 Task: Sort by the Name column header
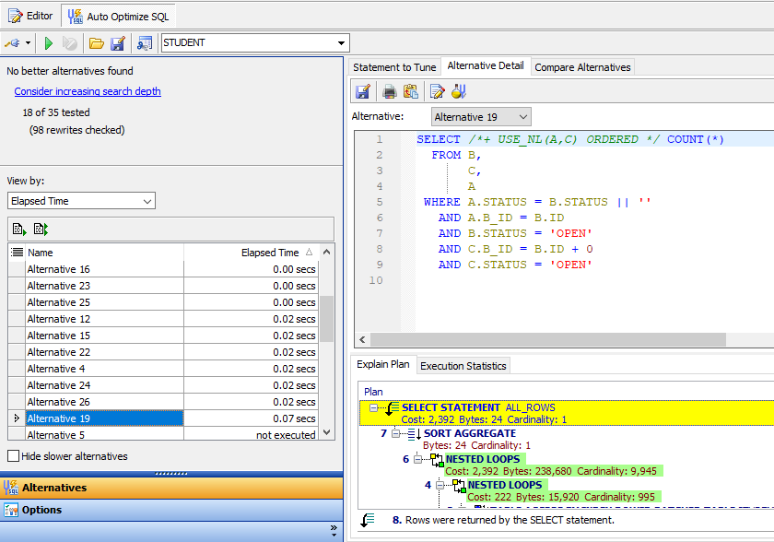pos(104,253)
